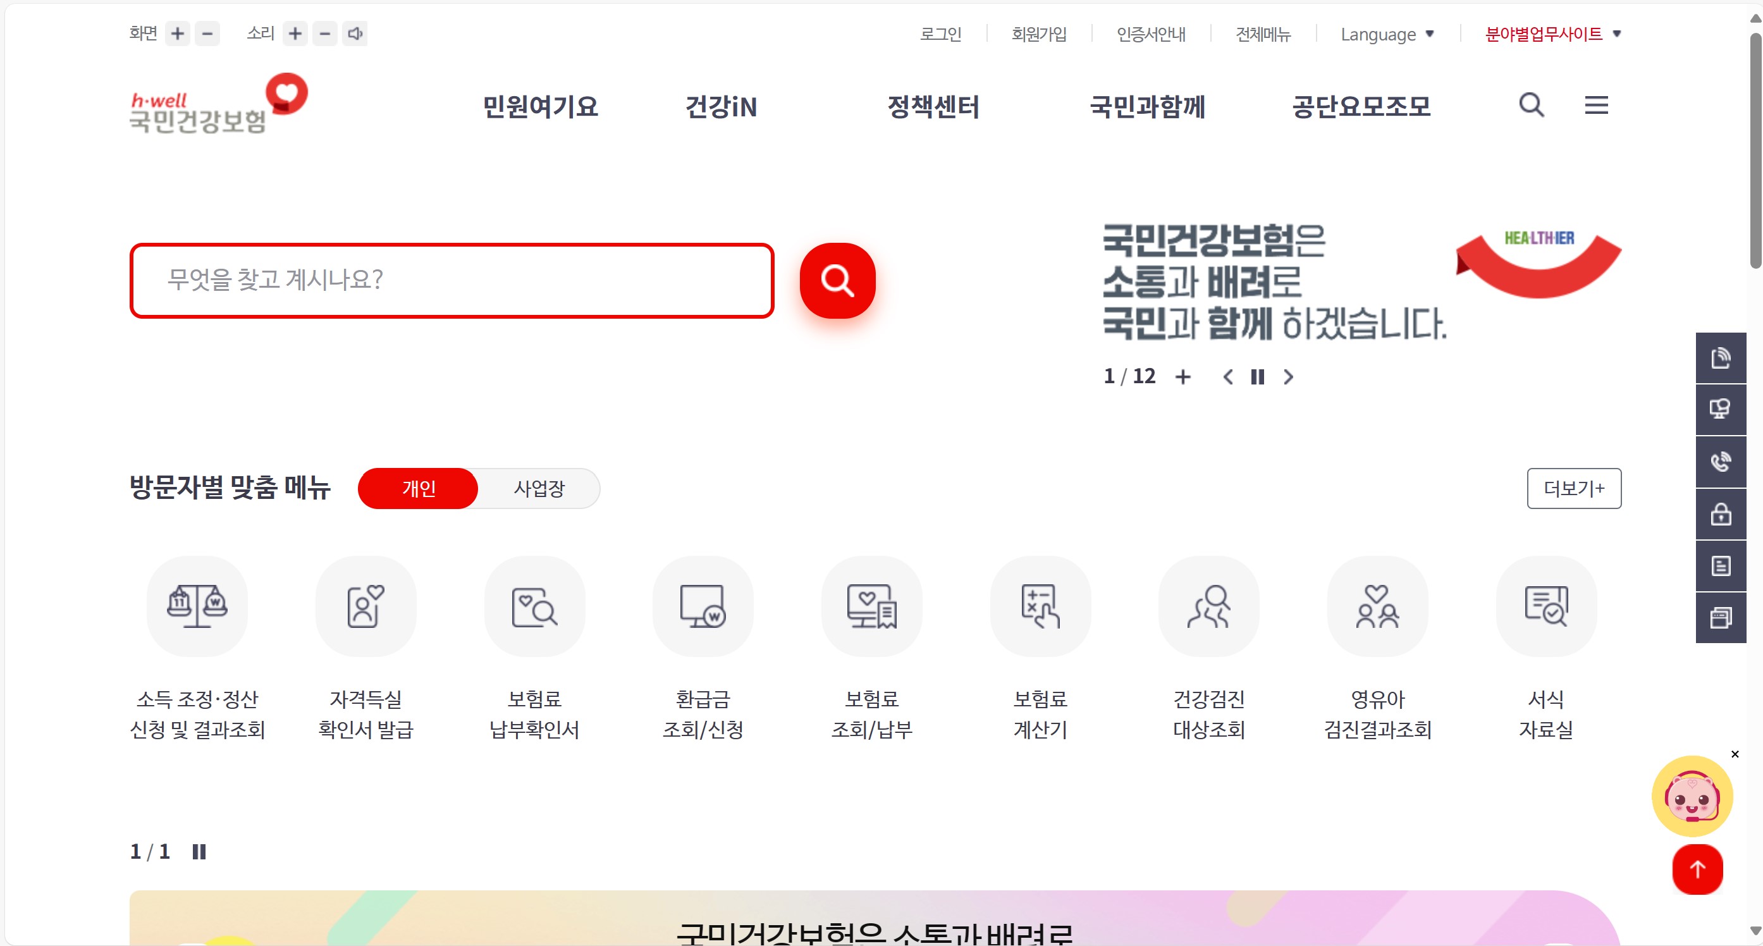The height and width of the screenshot is (946, 1763).
Task: Click sidebar stacked windows icon
Action: (x=1721, y=618)
